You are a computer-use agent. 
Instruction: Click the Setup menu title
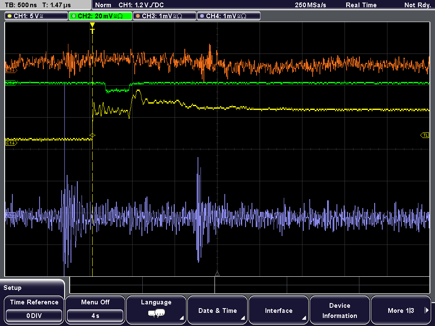(x=12, y=288)
